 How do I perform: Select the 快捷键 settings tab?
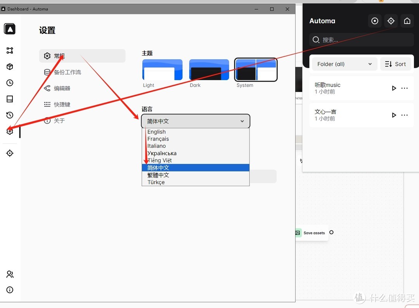(82, 104)
